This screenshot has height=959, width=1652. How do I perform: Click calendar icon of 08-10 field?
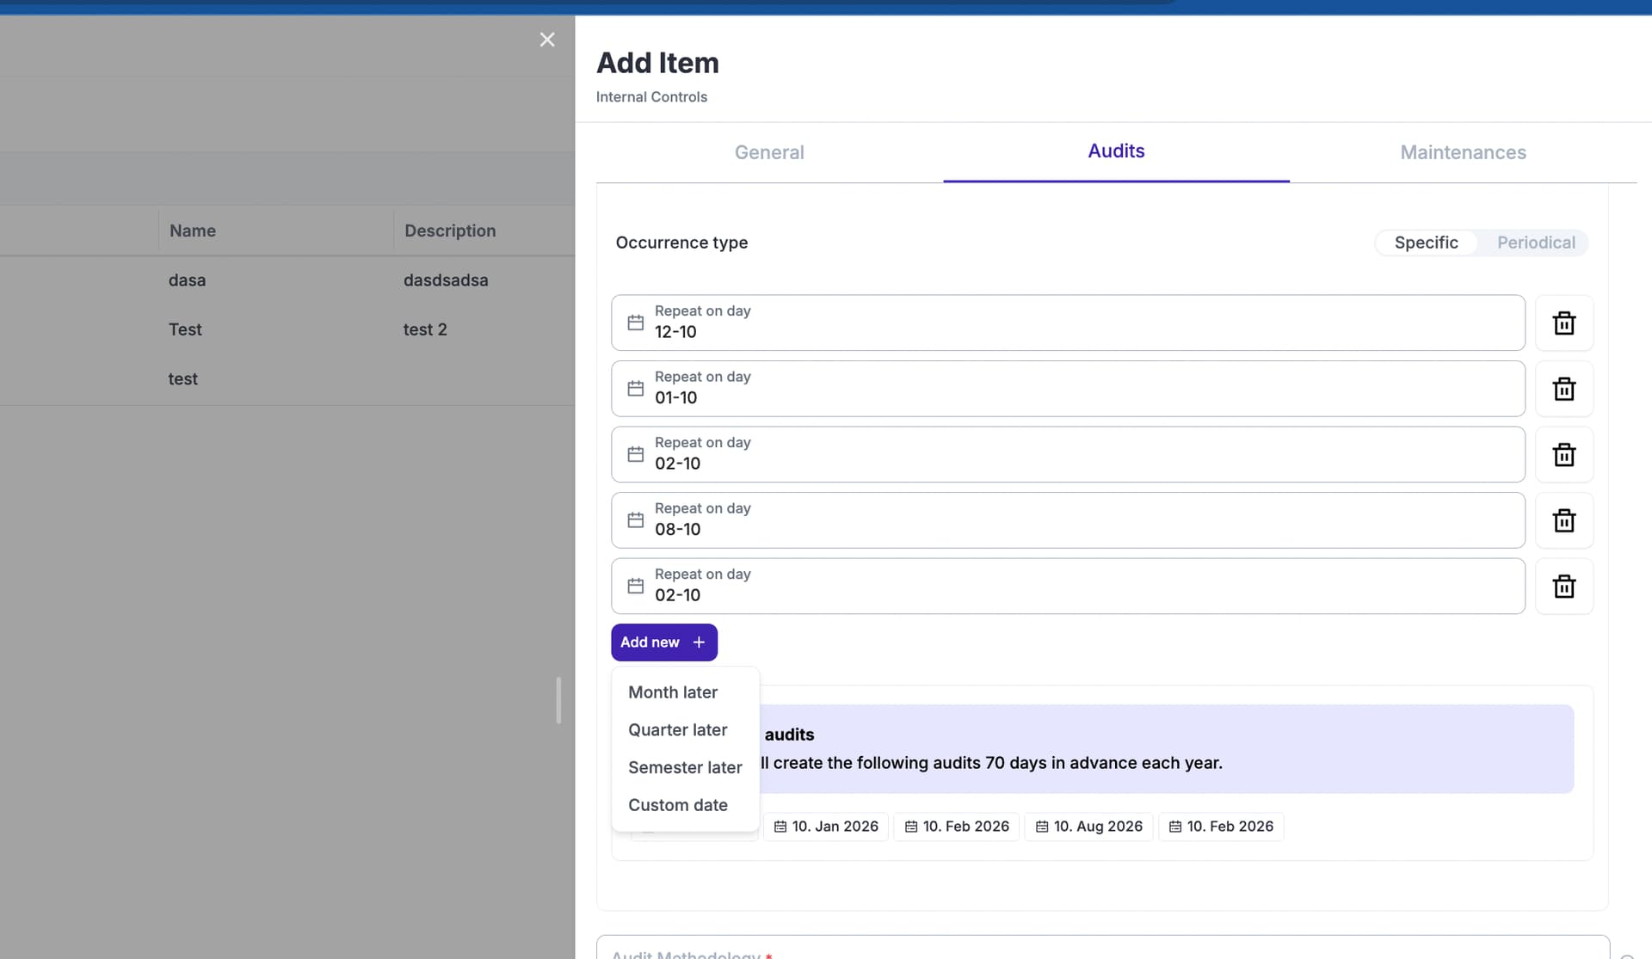point(635,520)
